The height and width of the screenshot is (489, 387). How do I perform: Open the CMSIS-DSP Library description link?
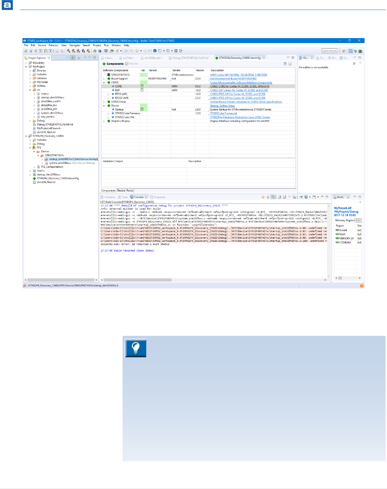coord(239,90)
